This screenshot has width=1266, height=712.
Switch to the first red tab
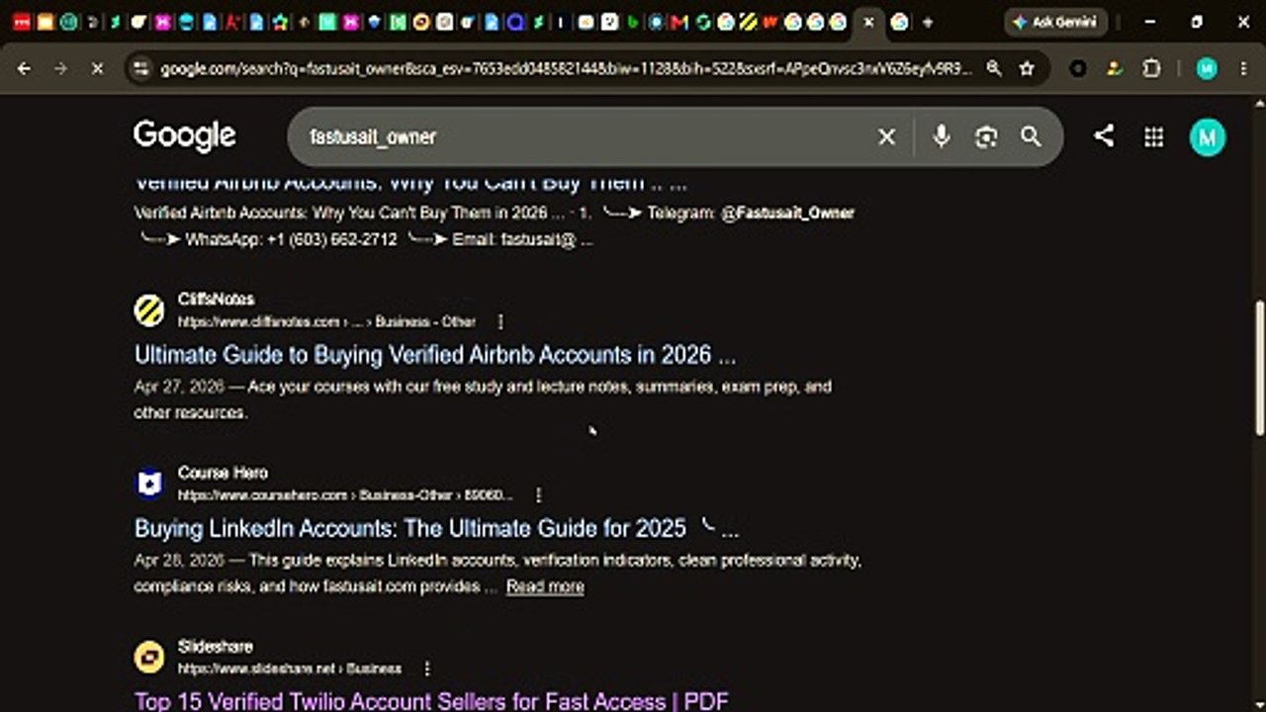22,22
